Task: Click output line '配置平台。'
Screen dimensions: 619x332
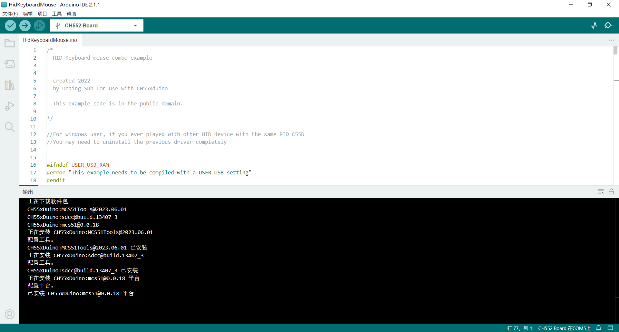Action: 41,286
